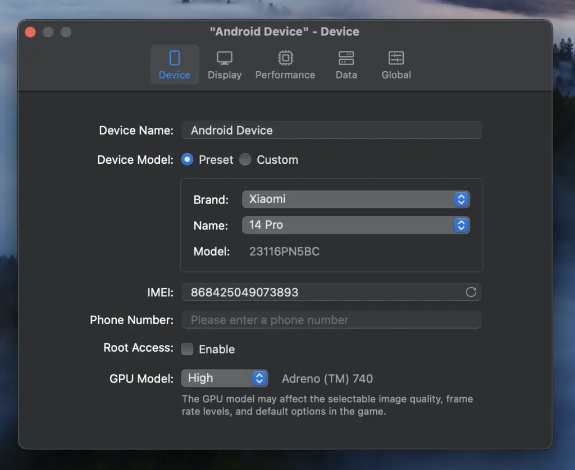Viewport: 575px width, 470px height.
Task: Expand the Name dropdown showing 14 Pro
Action: [x=355, y=225]
